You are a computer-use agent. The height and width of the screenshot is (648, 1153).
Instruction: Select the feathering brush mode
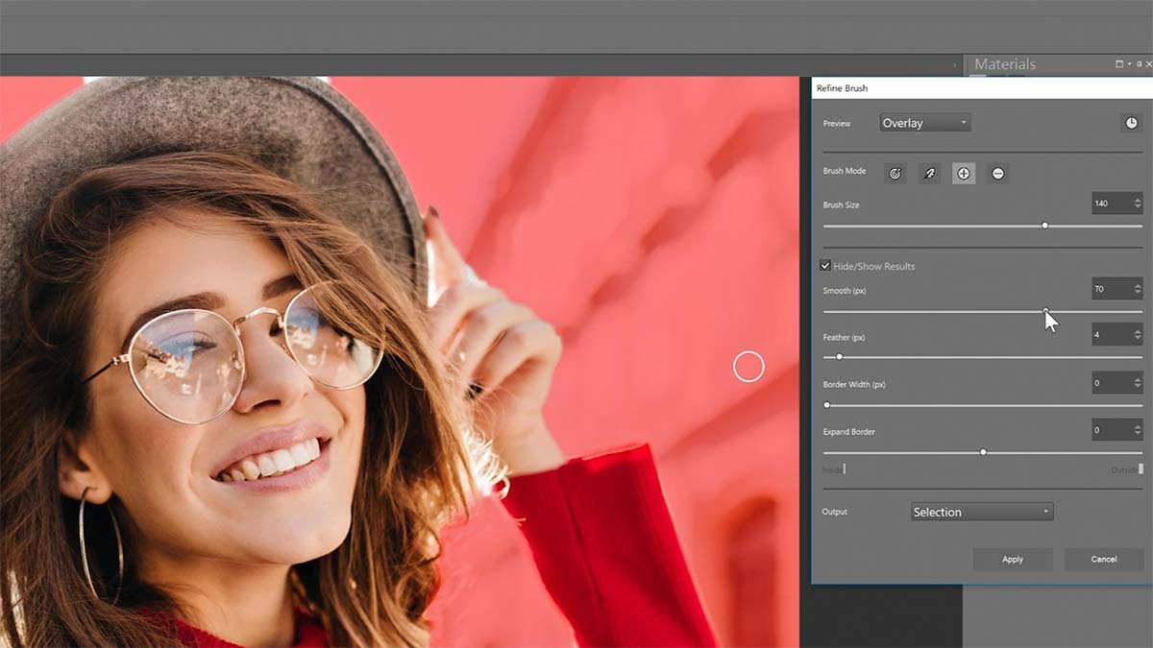click(x=928, y=173)
